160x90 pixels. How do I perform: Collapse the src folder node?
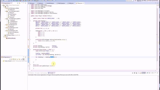(x=4, y=7)
